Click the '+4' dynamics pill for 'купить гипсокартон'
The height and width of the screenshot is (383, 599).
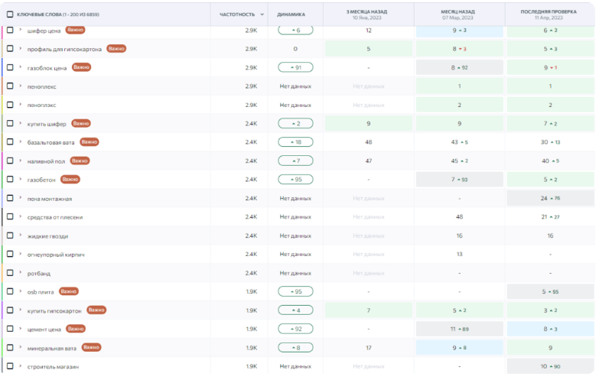click(x=296, y=310)
